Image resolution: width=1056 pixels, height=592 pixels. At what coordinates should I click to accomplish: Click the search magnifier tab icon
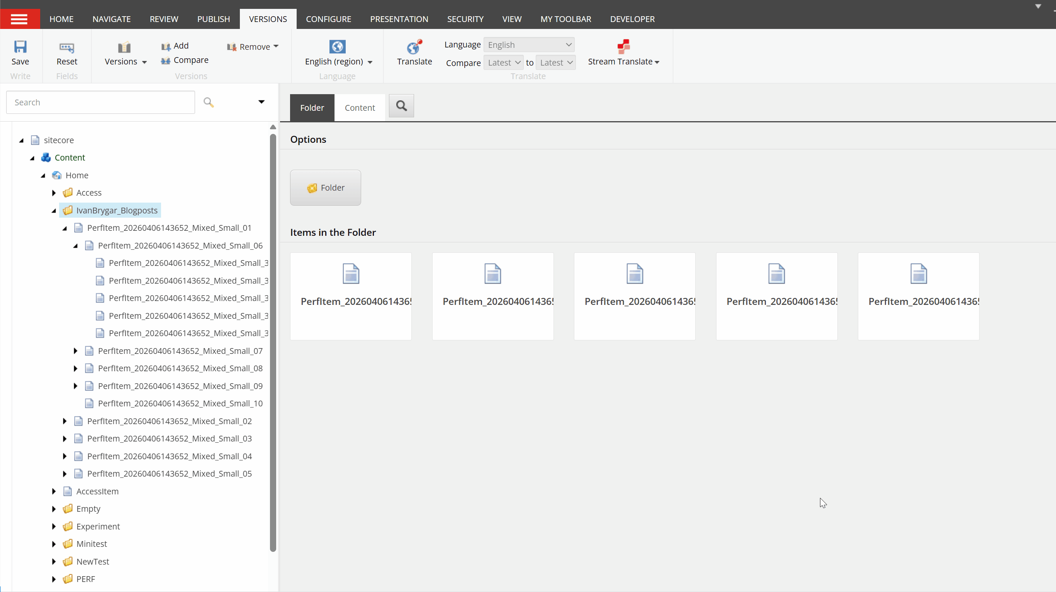tap(401, 106)
